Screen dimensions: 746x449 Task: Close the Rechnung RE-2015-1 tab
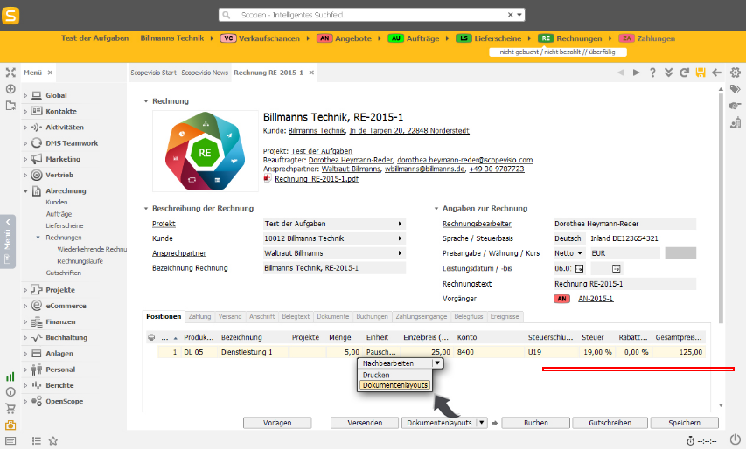(x=311, y=73)
